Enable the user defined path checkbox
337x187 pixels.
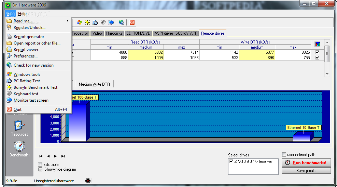(x=284, y=154)
